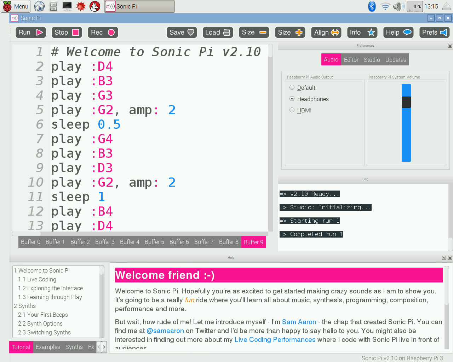The width and height of the screenshot is (453, 362).
Task: Click the Sonic Pi taskbar entry
Action: coord(139,6)
